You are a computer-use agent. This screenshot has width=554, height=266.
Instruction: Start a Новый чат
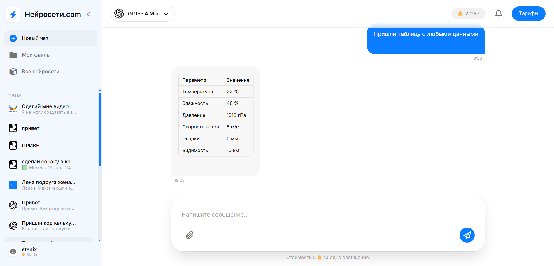click(51, 38)
